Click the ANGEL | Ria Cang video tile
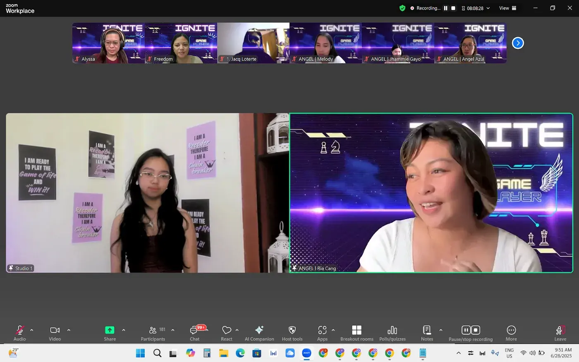Viewport: 579px width, 362px height. pos(431,193)
